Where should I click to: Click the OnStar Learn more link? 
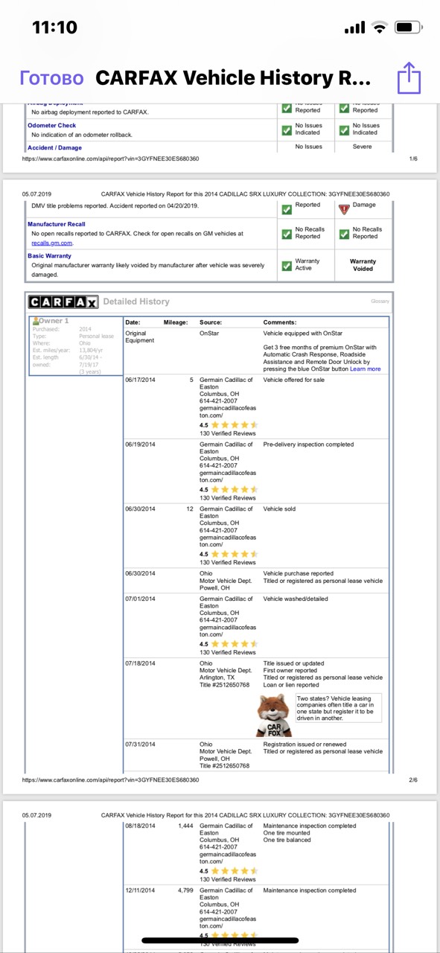[366, 369]
